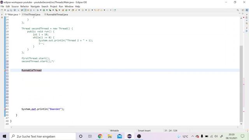Select the Main.java editor tab
249x140 pixels.
(13, 14)
